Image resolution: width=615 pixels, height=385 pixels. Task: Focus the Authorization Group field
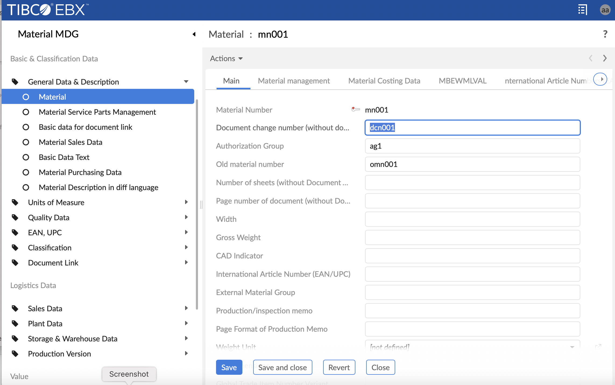coord(472,146)
